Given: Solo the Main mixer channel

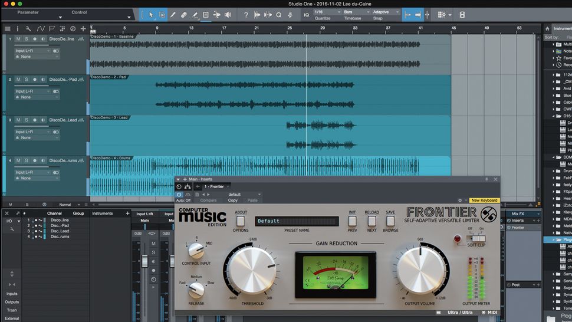Looking at the screenshot, I should pos(153,252).
